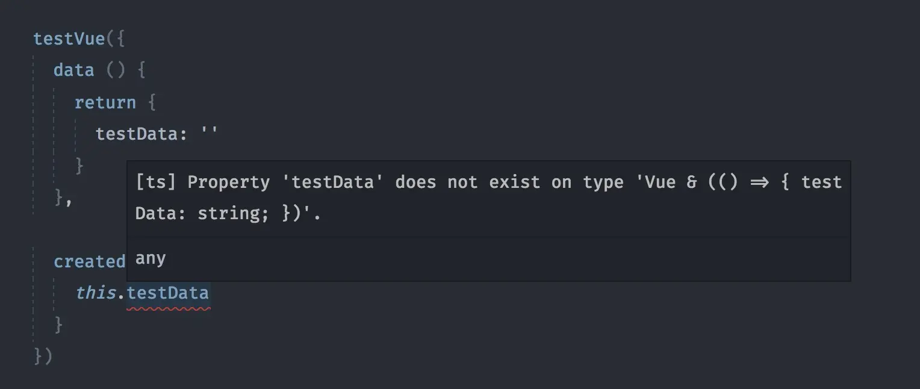The width and height of the screenshot is (920, 389).
Task: Click the return object's closing brace
Action: tap(79, 166)
